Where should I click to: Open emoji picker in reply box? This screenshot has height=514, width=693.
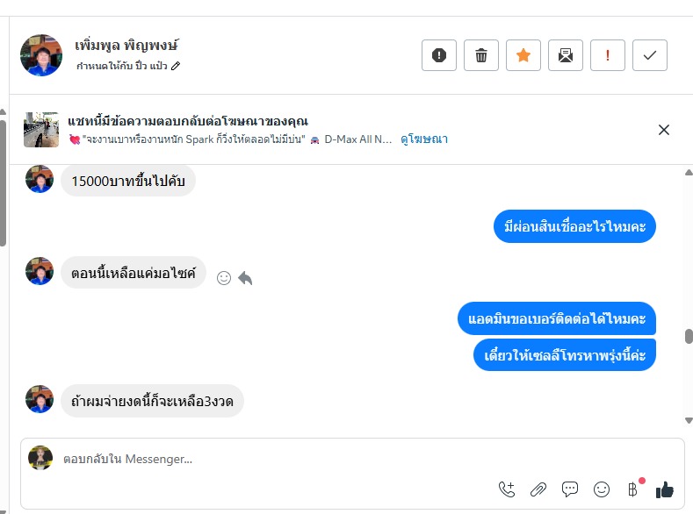pos(602,489)
